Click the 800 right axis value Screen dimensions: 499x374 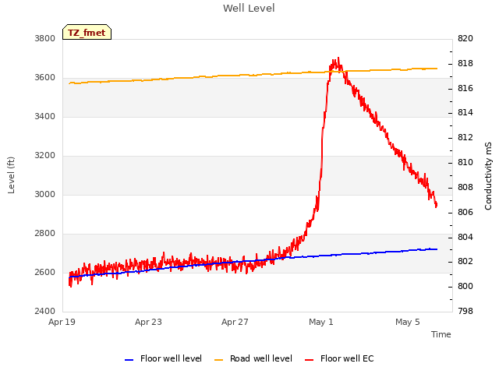pos(465,286)
